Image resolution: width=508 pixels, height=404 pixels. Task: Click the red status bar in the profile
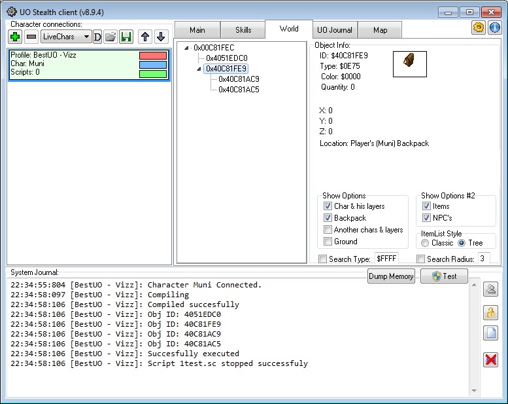[x=153, y=56]
